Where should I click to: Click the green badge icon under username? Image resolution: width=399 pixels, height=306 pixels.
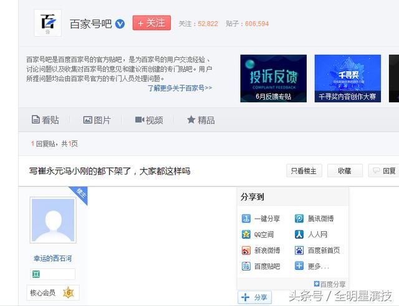point(36,274)
